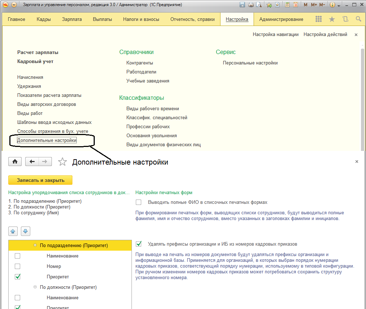Screen dimensions: 366x309
Task: Add Дополнительные настройки to favorites via star
Action: tap(63, 162)
